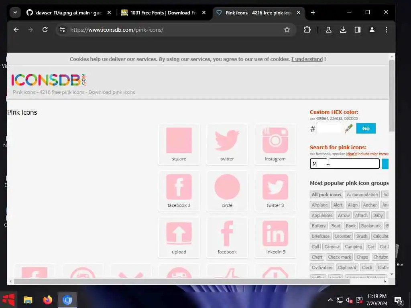This screenshot has width=411, height=308.
Task: Open the pink instagram icon
Action: [275, 140]
